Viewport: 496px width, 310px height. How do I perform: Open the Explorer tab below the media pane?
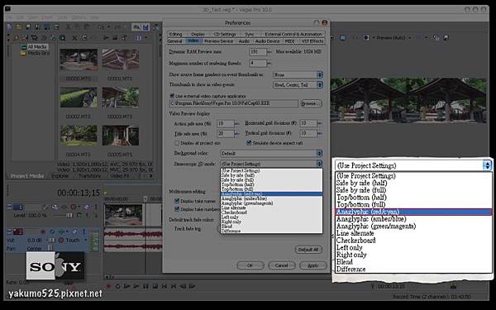coord(60,176)
